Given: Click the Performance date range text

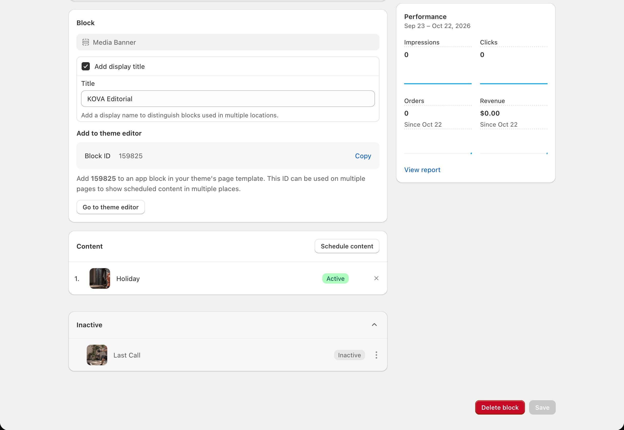Looking at the screenshot, I should (437, 26).
